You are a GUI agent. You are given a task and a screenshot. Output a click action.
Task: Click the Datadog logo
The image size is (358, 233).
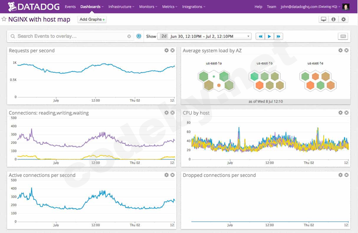[34, 7]
